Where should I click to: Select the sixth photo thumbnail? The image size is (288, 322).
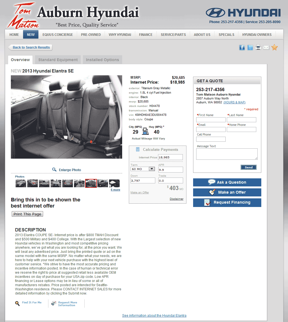pyautogui.click(x=79, y=183)
